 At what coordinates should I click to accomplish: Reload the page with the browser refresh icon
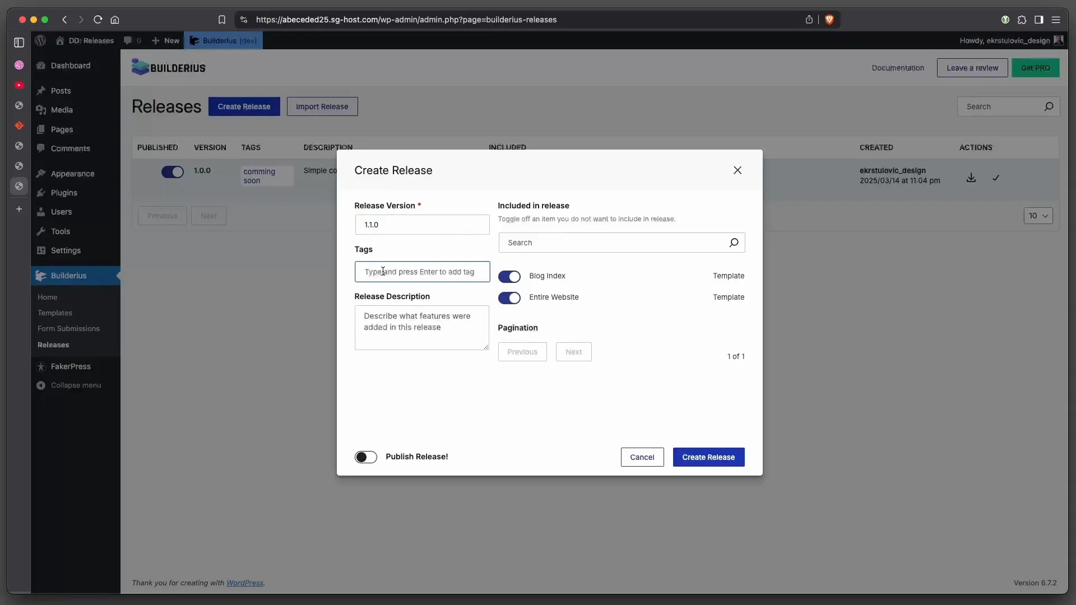click(x=98, y=20)
